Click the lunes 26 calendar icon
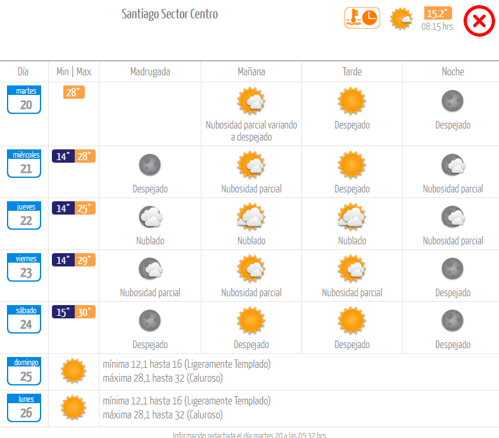This screenshot has width=499, height=438. click(24, 408)
